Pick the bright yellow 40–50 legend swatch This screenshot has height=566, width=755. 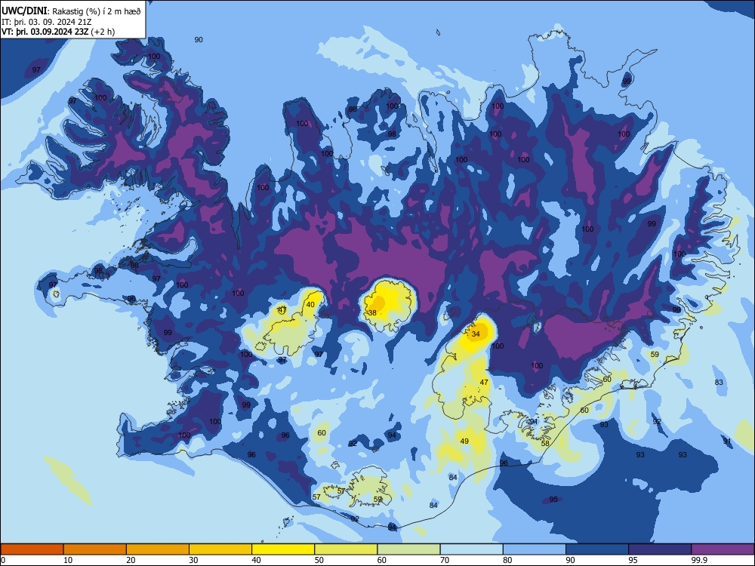[x=283, y=549]
